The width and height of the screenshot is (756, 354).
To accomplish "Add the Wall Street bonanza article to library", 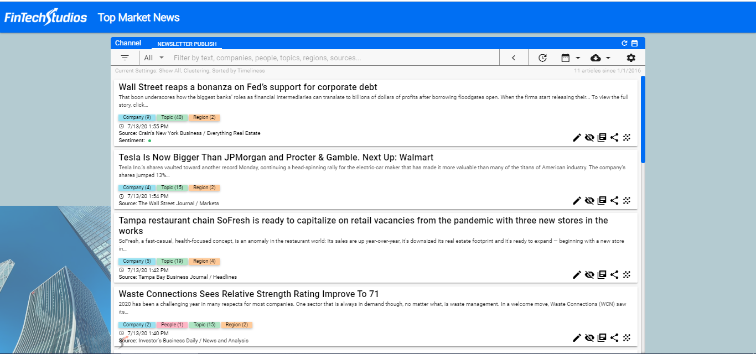I will click(x=602, y=138).
